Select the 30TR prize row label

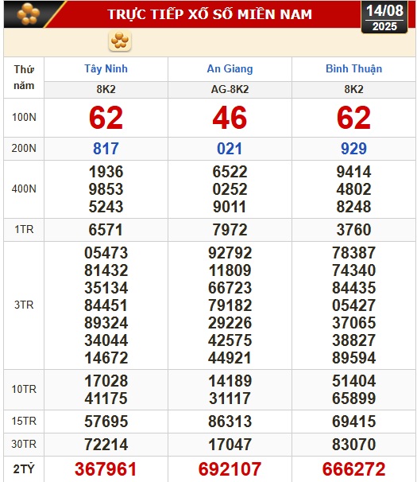pos(24,444)
